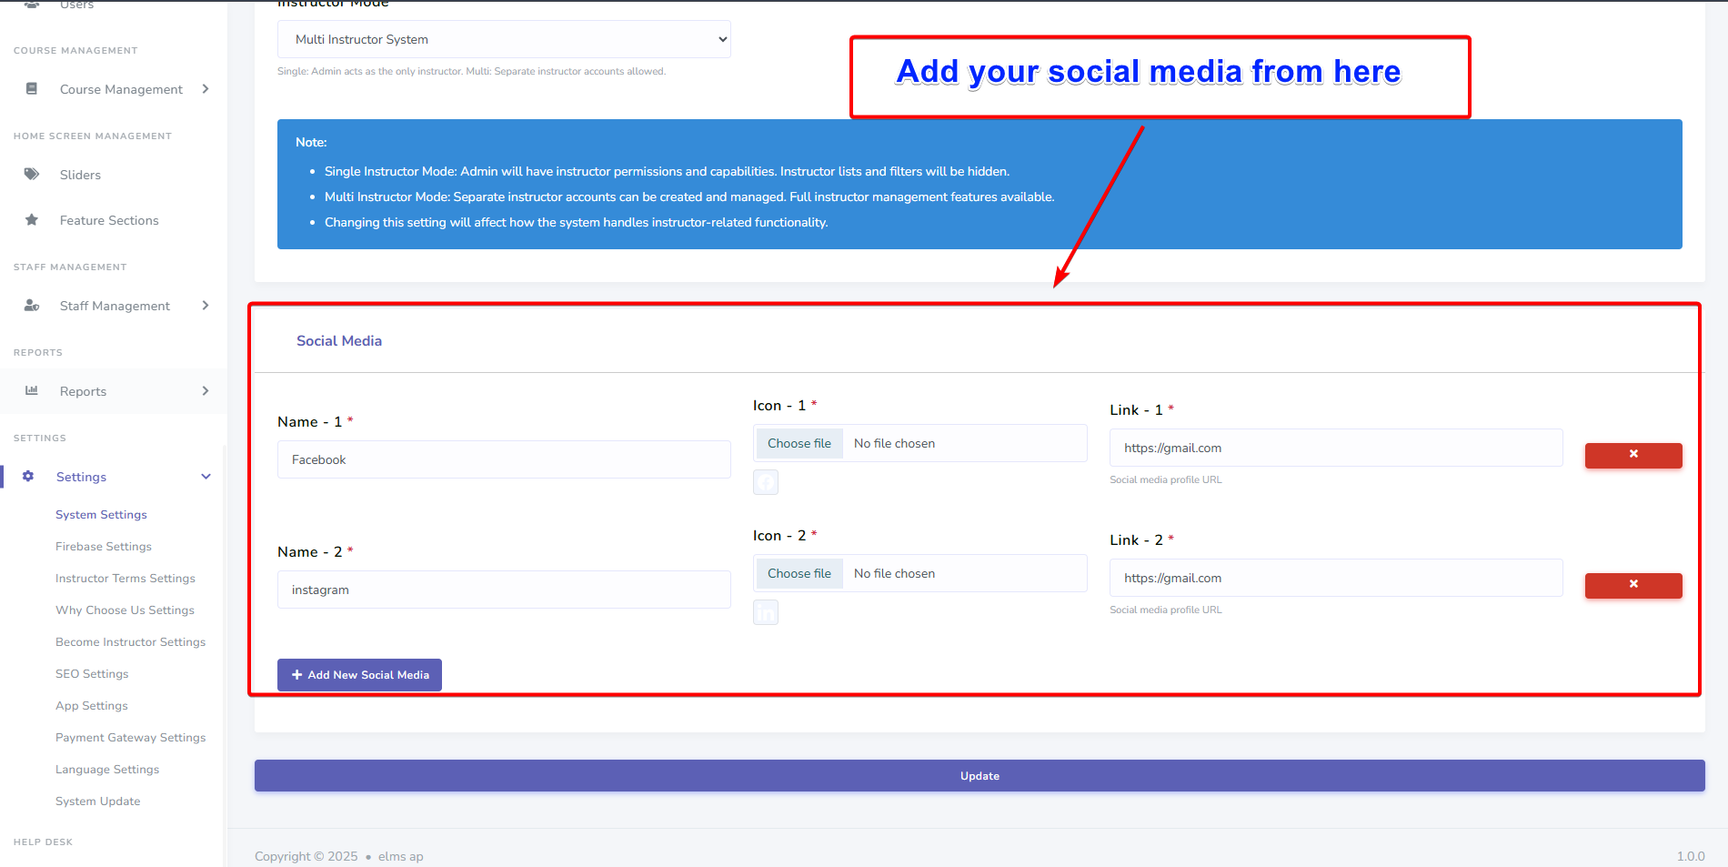Open SEO Settings page
The height and width of the screenshot is (867, 1728).
click(x=92, y=674)
